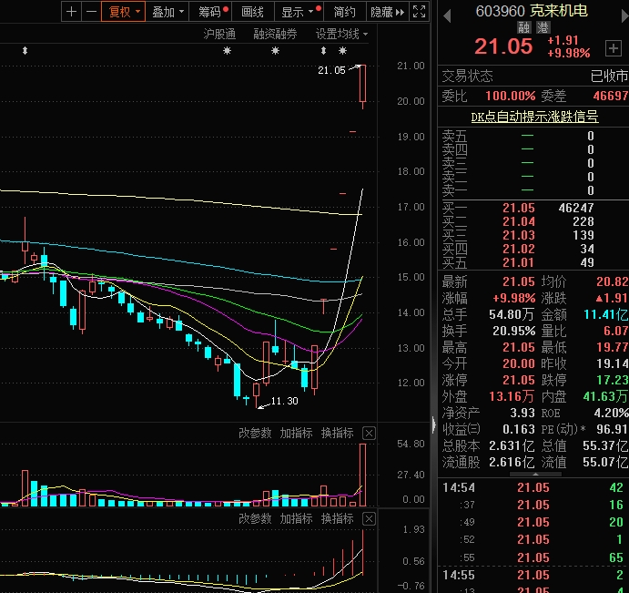Click the 沪股通 tag link
Image resolution: width=629 pixels, height=593 pixels.
point(218,35)
